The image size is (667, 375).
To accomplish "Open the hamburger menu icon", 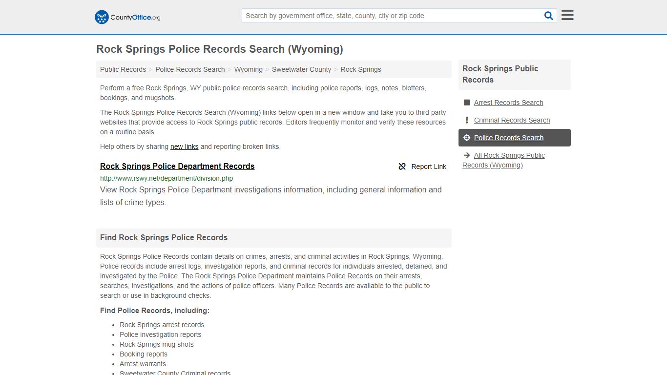I will click(x=567, y=15).
